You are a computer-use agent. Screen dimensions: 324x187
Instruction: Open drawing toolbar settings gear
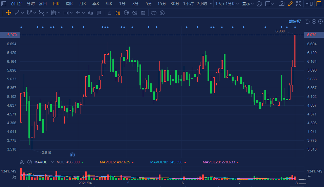click(x=162, y=13)
